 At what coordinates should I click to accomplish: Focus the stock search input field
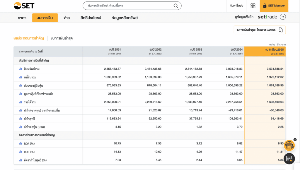point(132,6)
